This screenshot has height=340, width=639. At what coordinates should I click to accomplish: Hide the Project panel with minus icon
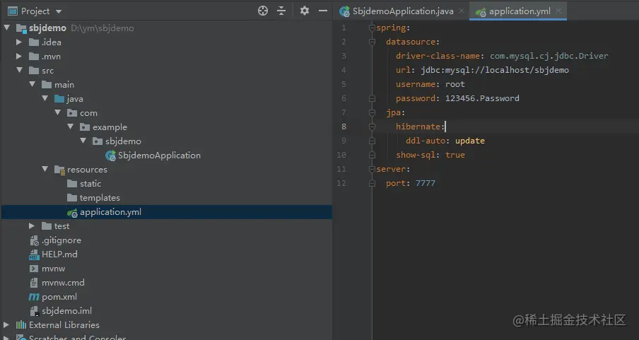tap(323, 11)
